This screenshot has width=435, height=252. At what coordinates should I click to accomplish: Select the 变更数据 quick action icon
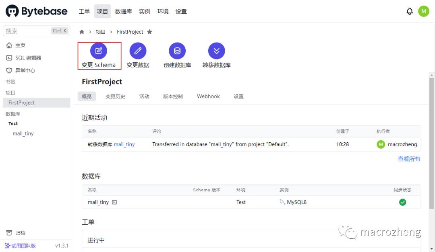pos(138,51)
